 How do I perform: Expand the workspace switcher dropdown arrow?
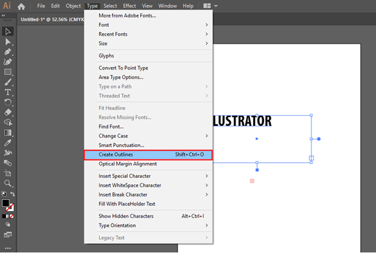pos(216,6)
